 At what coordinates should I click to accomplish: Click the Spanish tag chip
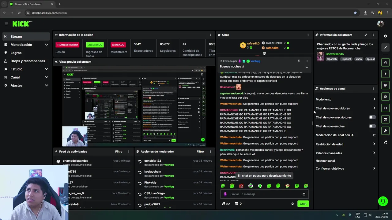(332, 59)
